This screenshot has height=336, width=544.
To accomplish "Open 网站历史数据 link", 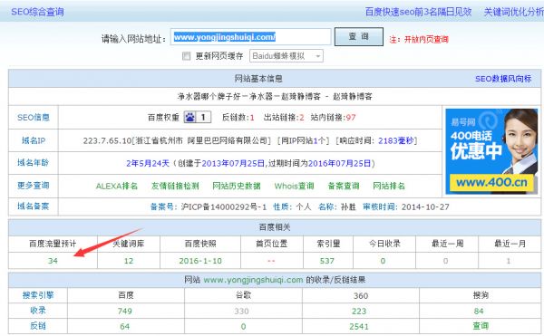I will (x=237, y=186).
